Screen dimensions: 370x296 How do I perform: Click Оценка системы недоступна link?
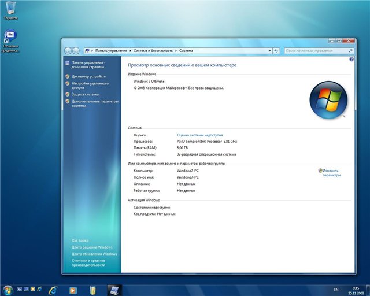199,135
